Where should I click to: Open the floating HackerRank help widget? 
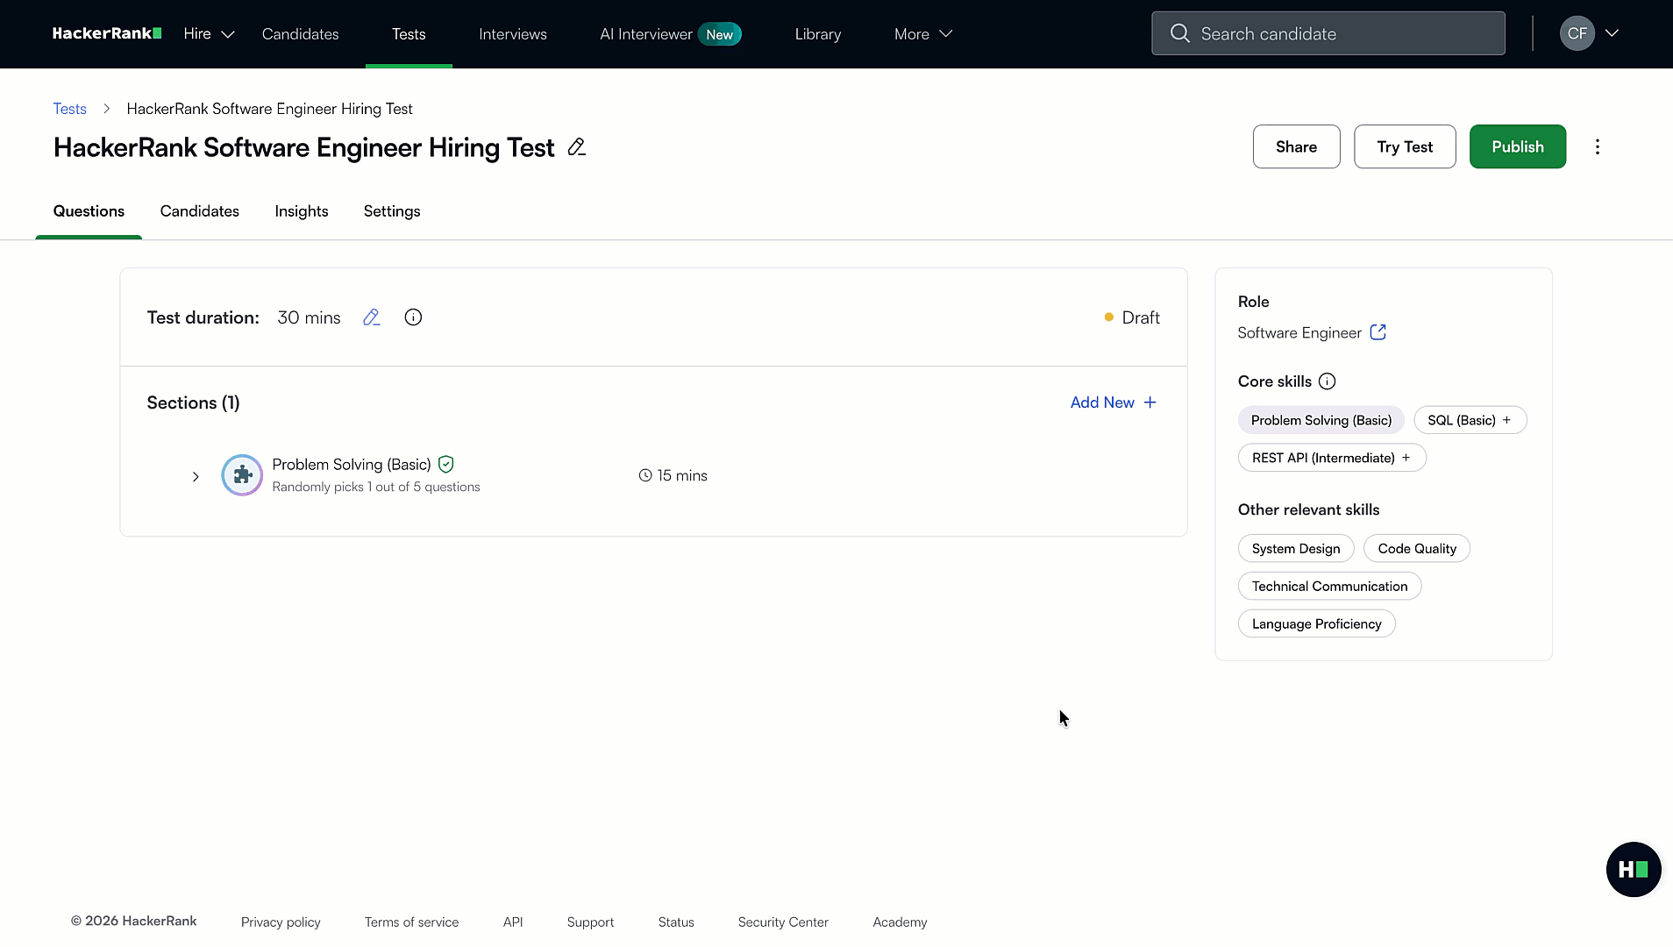[1632, 869]
